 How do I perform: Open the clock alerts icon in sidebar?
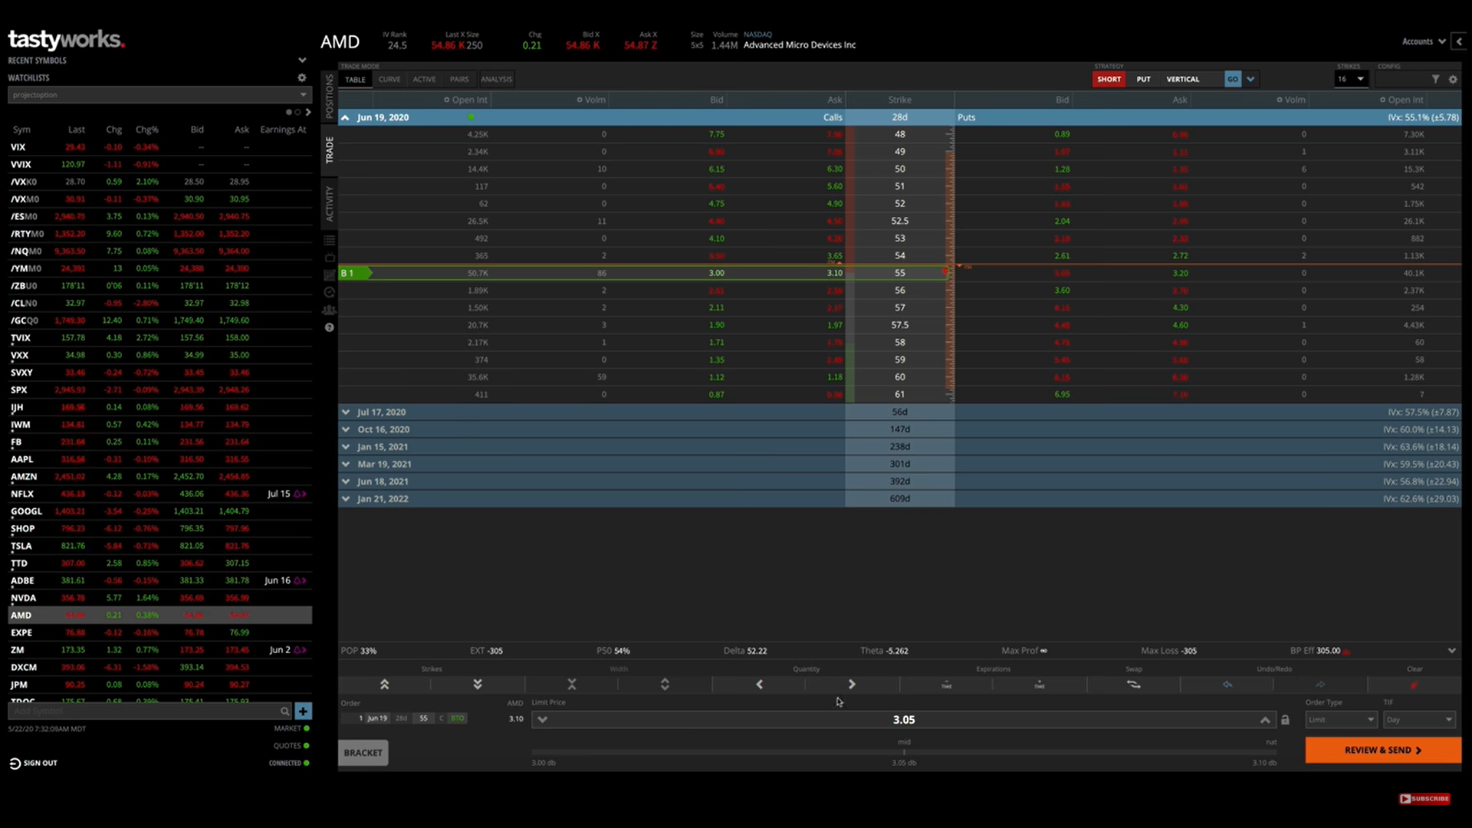[x=330, y=292]
